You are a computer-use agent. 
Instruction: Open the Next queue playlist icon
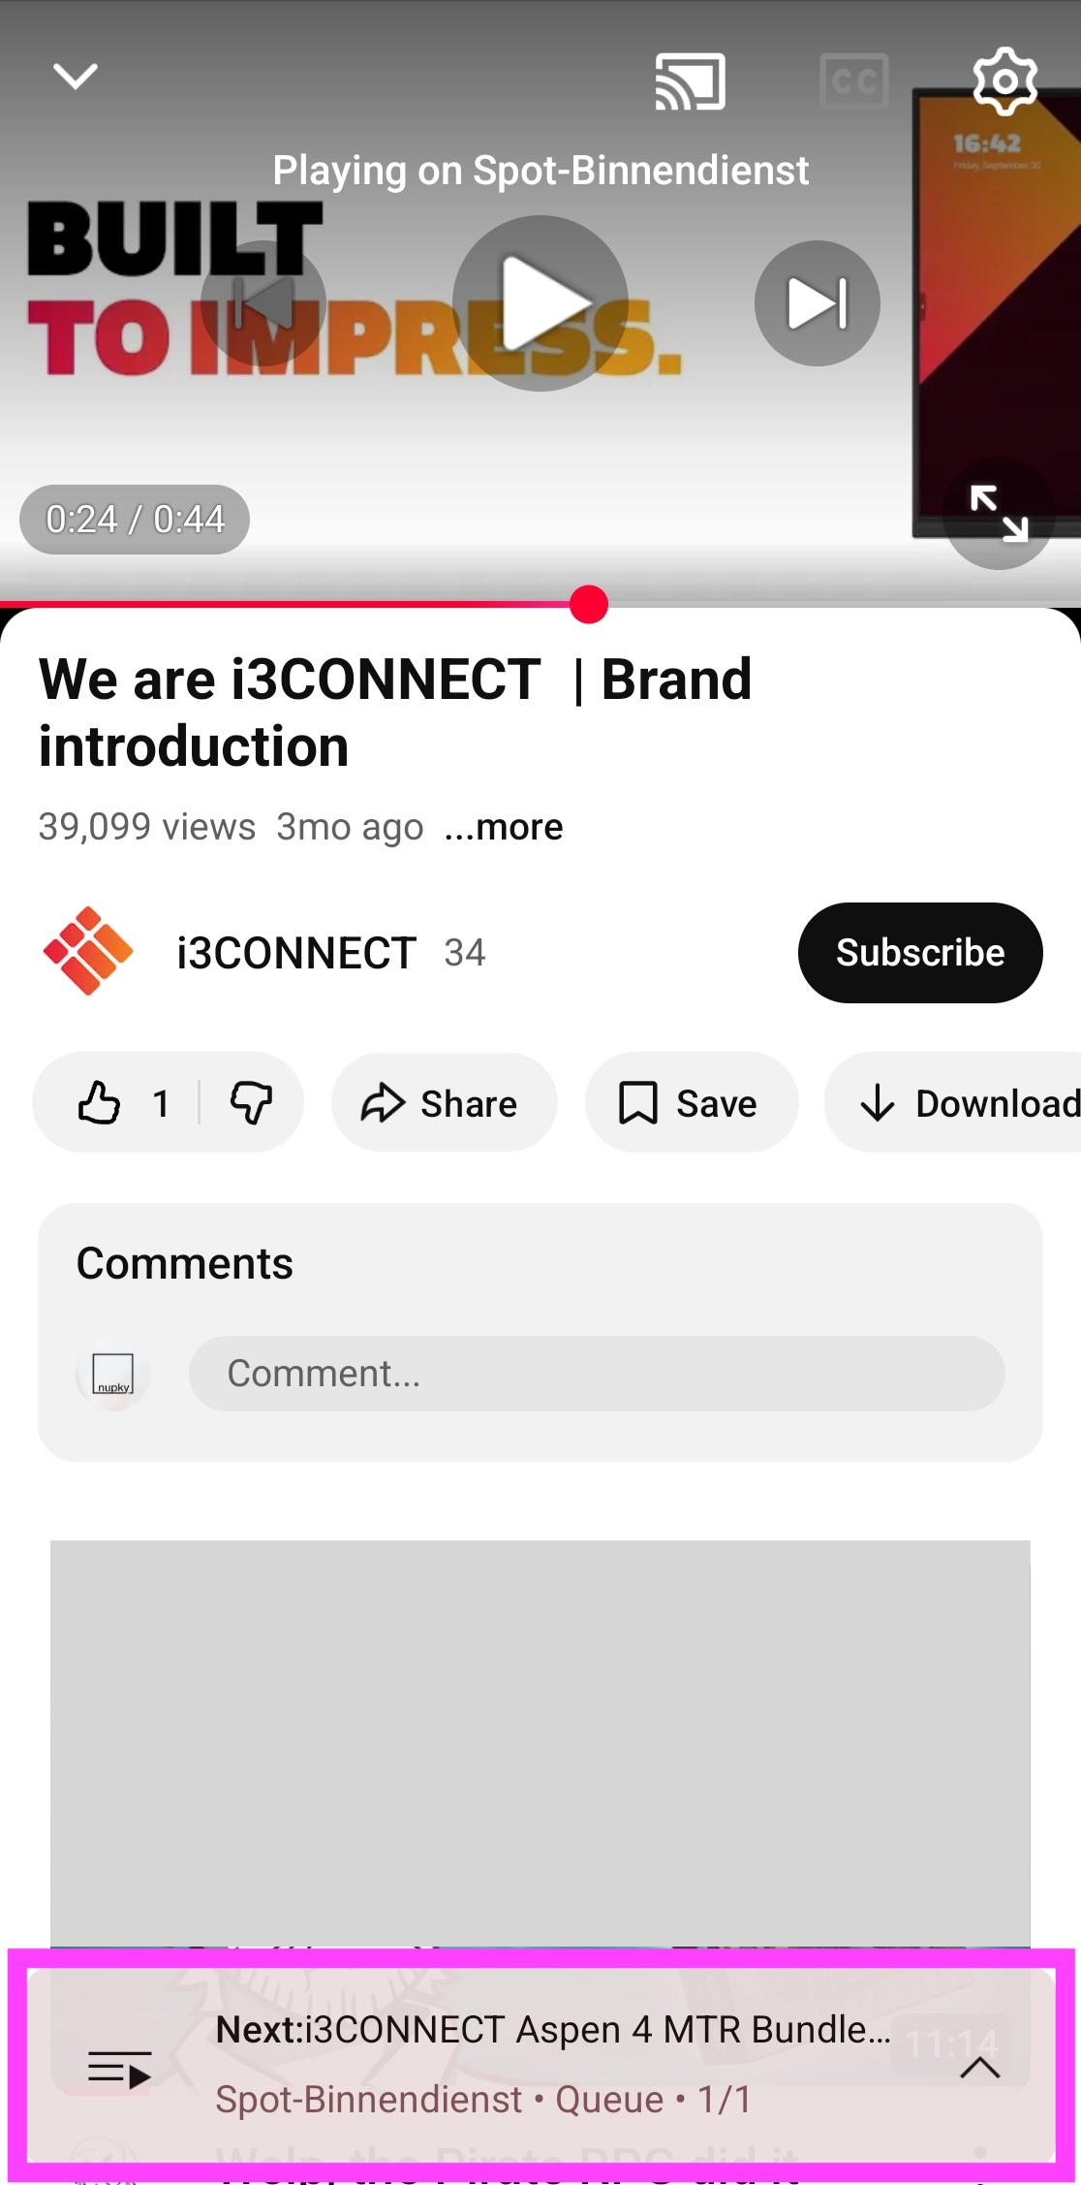click(x=119, y=2069)
